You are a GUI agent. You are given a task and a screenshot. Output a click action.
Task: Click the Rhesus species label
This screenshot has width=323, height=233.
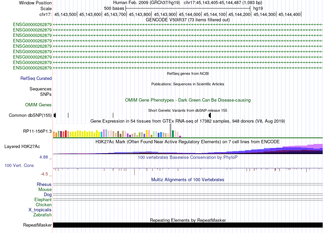(44, 184)
